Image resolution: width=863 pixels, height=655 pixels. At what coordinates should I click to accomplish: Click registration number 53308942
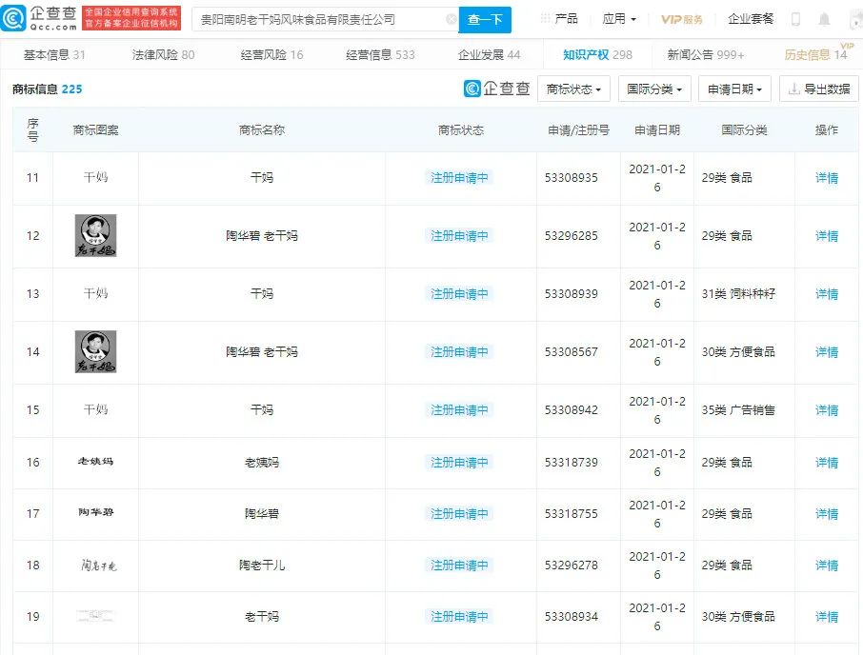572,409
